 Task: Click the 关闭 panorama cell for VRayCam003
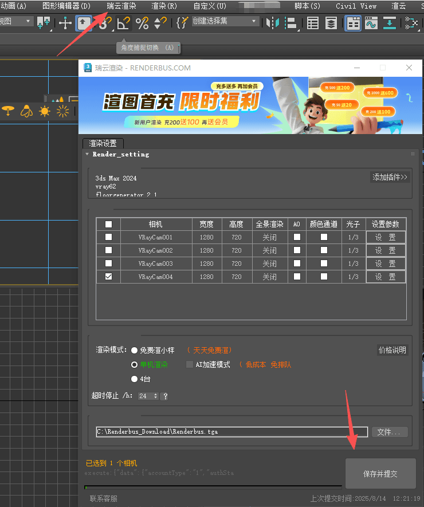coord(270,264)
